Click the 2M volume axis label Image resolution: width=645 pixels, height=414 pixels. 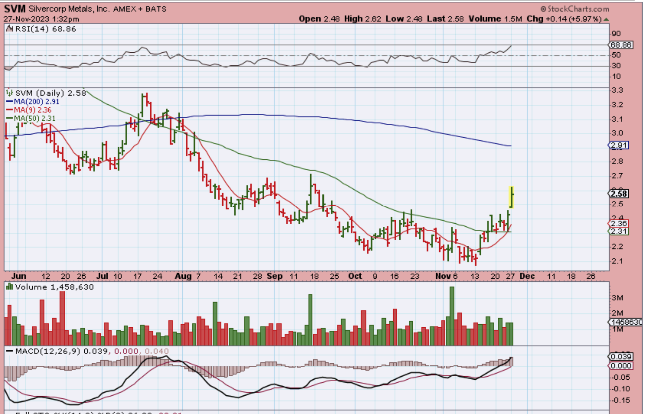click(617, 313)
